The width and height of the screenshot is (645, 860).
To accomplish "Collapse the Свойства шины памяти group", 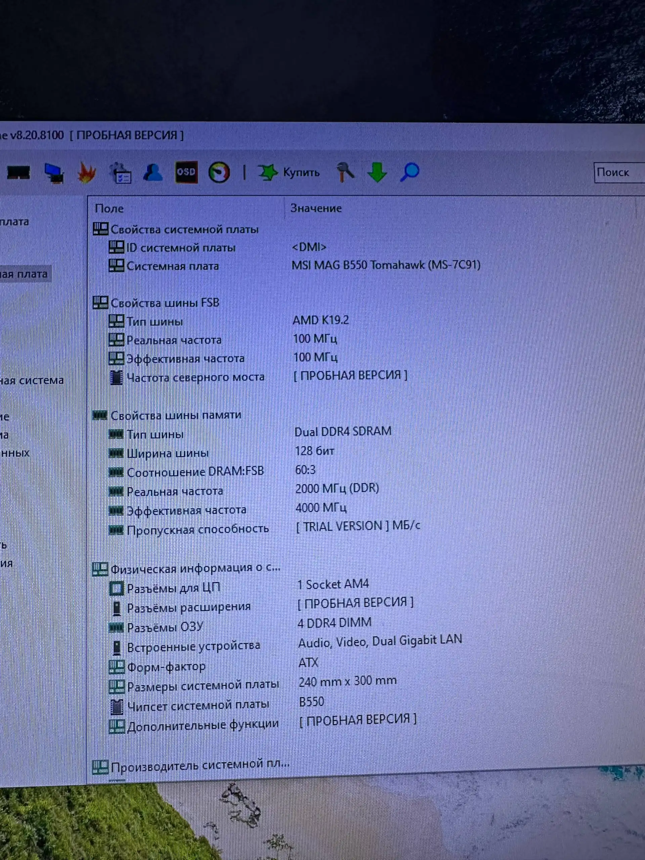I will pyautogui.click(x=100, y=415).
